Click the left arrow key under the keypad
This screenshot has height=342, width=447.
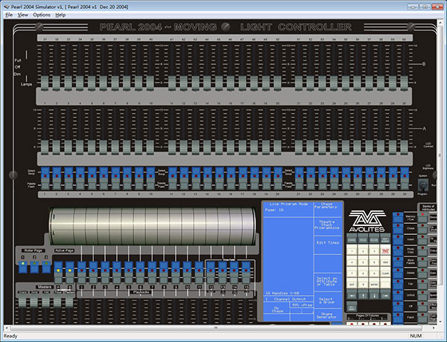coord(352,296)
